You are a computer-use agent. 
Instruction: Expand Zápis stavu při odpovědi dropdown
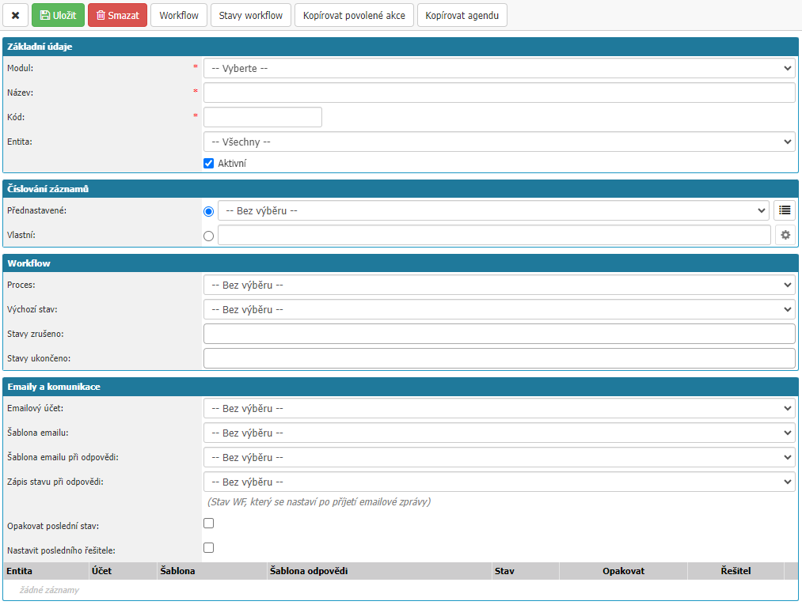[x=500, y=482]
